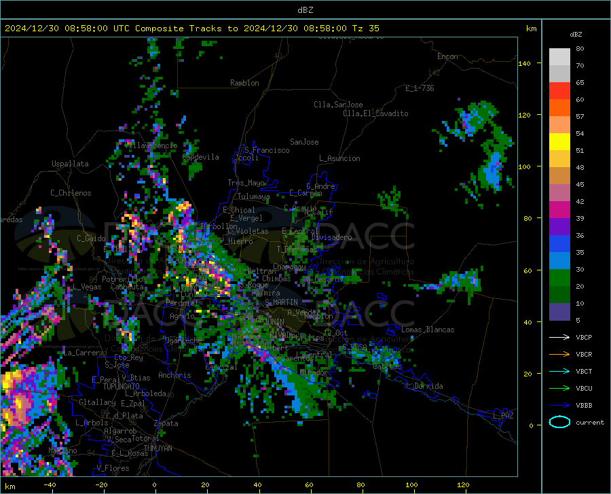This screenshot has width=611, height=494.
Task: Click the white VBCP arrow in legend
Action: (x=559, y=337)
